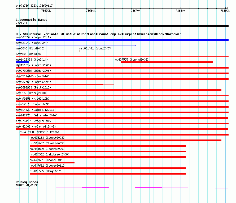Open the nsv8168 (Perry2008) variant label

coord(31,93)
